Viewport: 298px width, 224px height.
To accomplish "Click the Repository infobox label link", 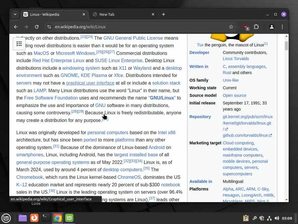I will [200, 117].
